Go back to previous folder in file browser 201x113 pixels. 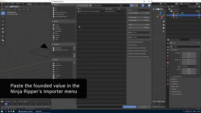point(79,6)
